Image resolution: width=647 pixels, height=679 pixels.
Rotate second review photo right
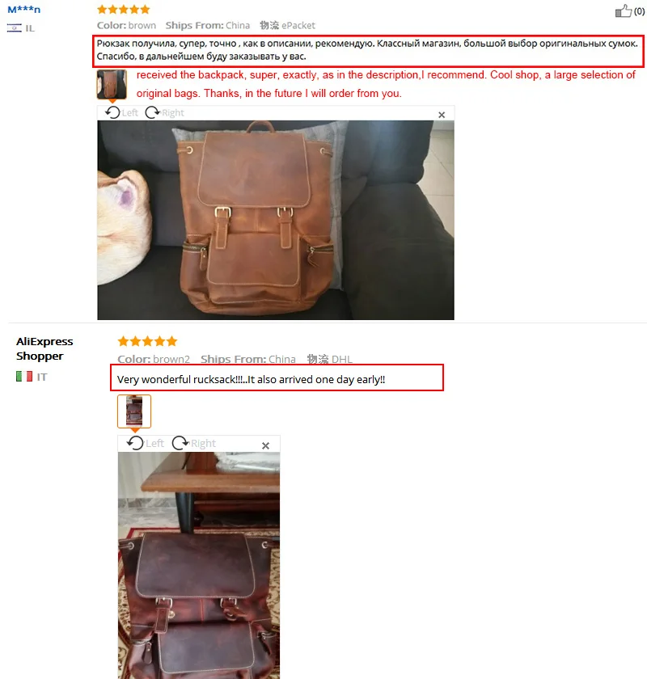click(194, 443)
